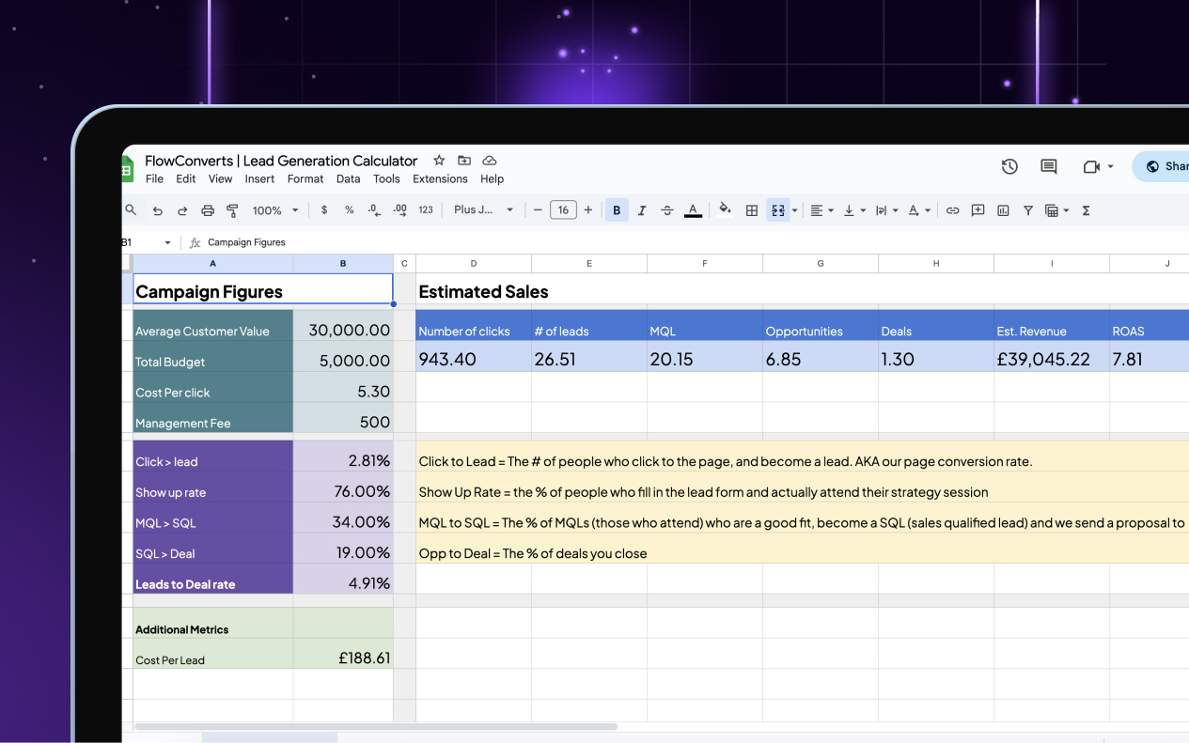1189x743 pixels.
Task: Click the Share button
Action: 1168,166
